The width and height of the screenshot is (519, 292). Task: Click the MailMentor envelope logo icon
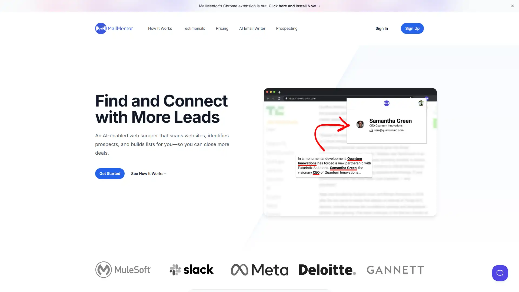click(x=101, y=28)
